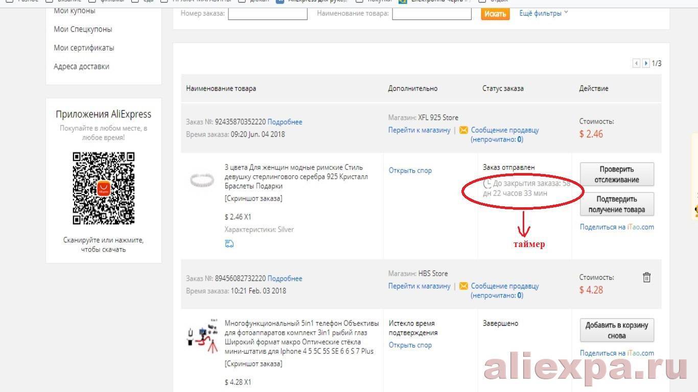Expand the Ещё фильтры dropdown
The height and width of the screenshot is (392, 698).
pyautogui.click(x=544, y=13)
